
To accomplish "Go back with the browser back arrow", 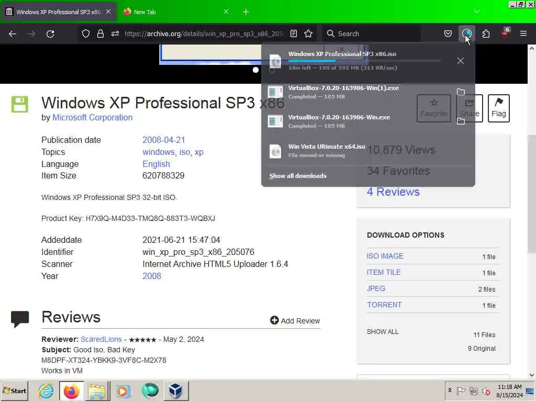I will 13,34.
